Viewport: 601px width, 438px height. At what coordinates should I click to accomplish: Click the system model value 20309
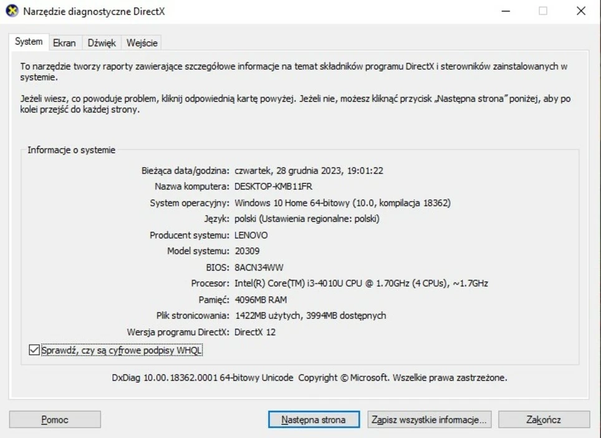[247, 251]
